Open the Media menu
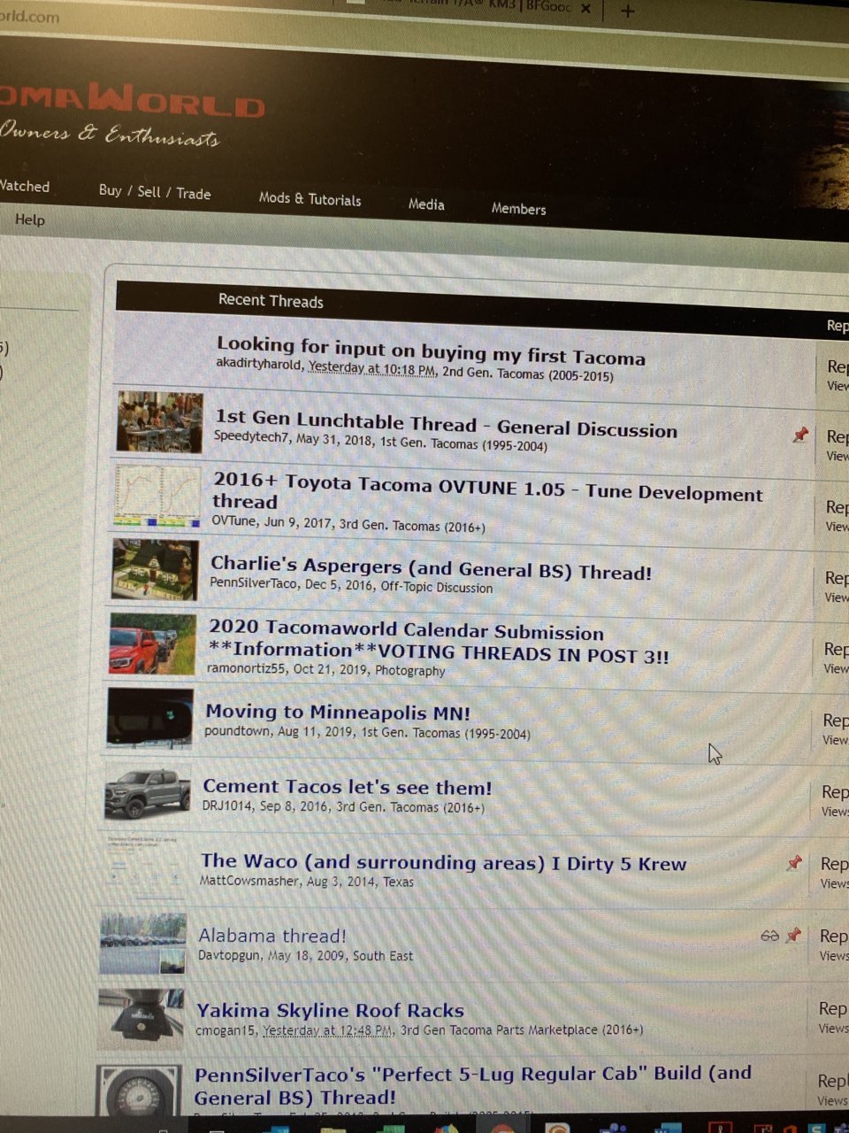This screenshot has width=849, height=1133. click(426, 204)
